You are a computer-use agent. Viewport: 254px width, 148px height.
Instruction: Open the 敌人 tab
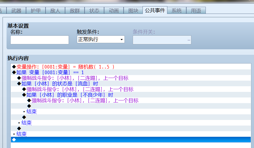pyautogui.click(x=55, y=11)
